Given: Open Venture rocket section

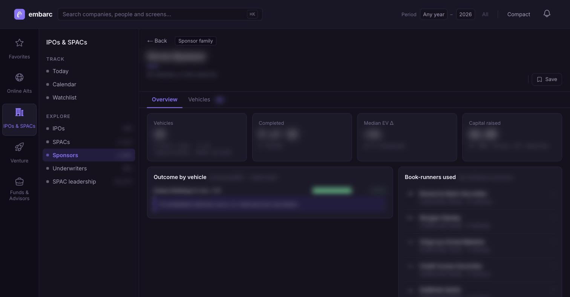Looking at the screenshot, I should pos(19,153).
